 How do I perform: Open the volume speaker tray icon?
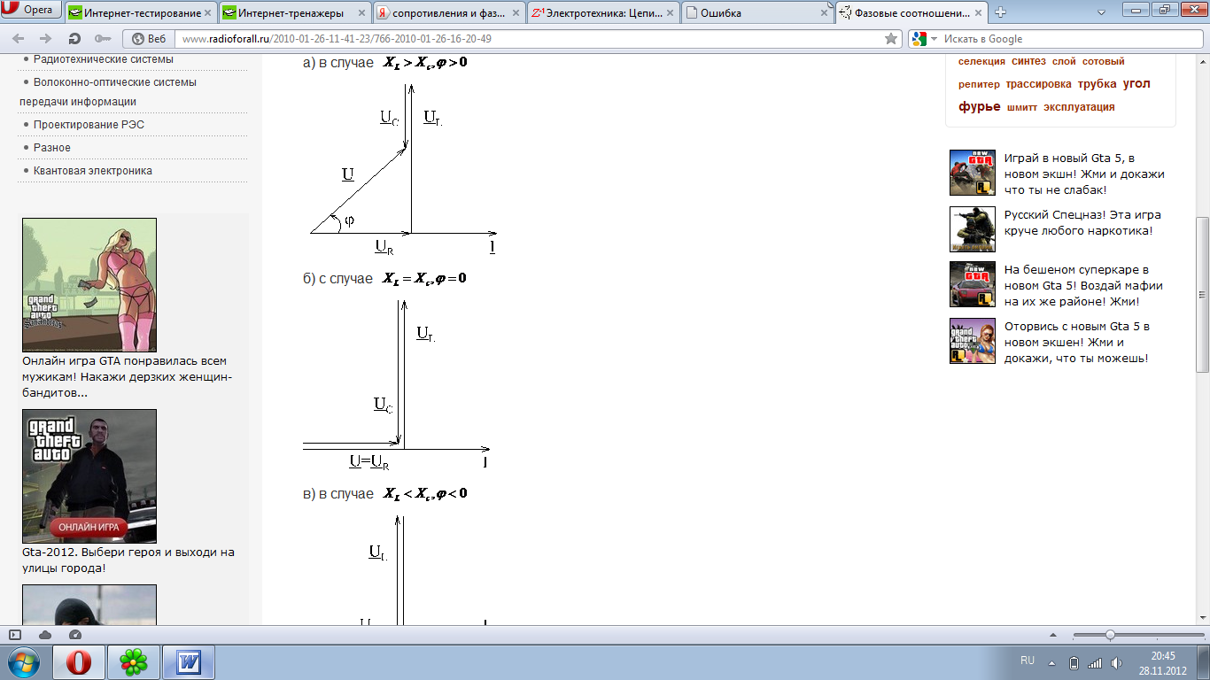pyautogui.click(x=1117, y=662)
